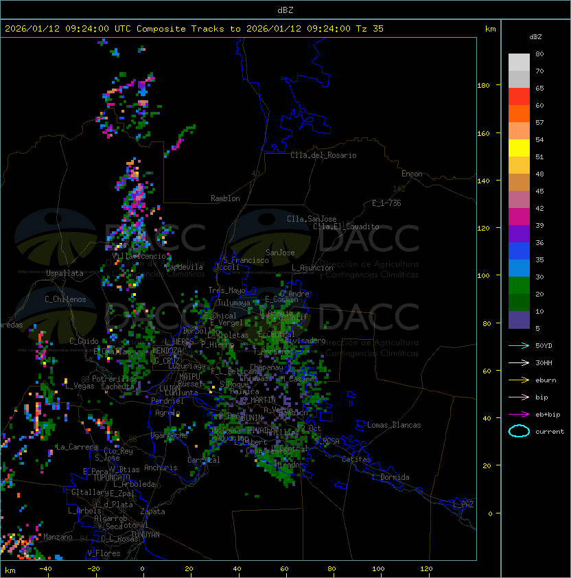Click the '180' tick on the vertical axis
This screenshot has width=571, height=578.
483,86
